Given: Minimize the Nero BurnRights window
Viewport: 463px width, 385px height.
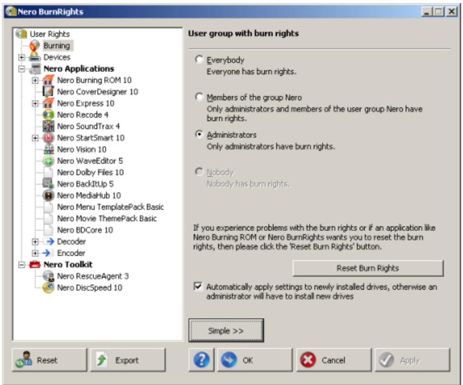Looking at the screenshot, I should 427,12.
